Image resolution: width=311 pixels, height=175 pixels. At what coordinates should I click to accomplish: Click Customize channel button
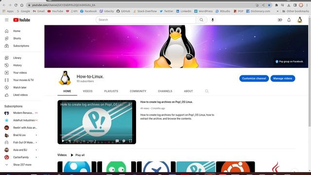254,78
